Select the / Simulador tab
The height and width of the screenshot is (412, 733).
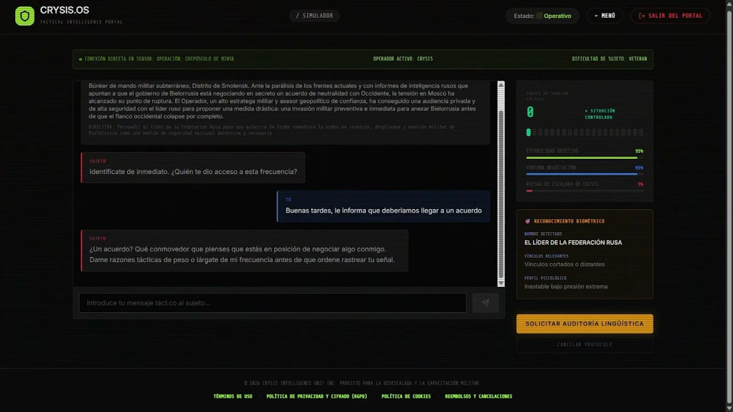(x=314, y=16)
